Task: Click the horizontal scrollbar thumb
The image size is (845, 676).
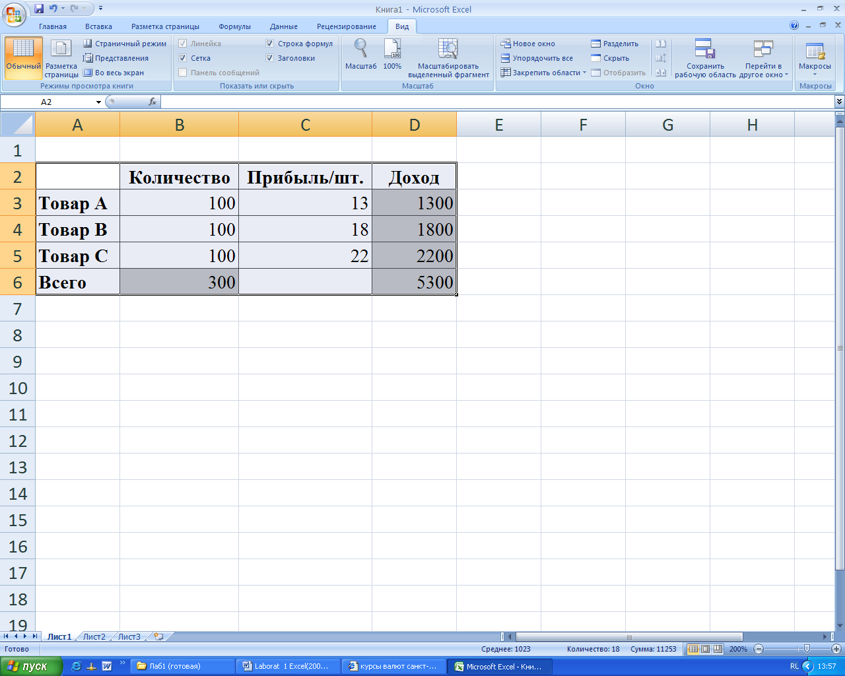Action: 628,637
